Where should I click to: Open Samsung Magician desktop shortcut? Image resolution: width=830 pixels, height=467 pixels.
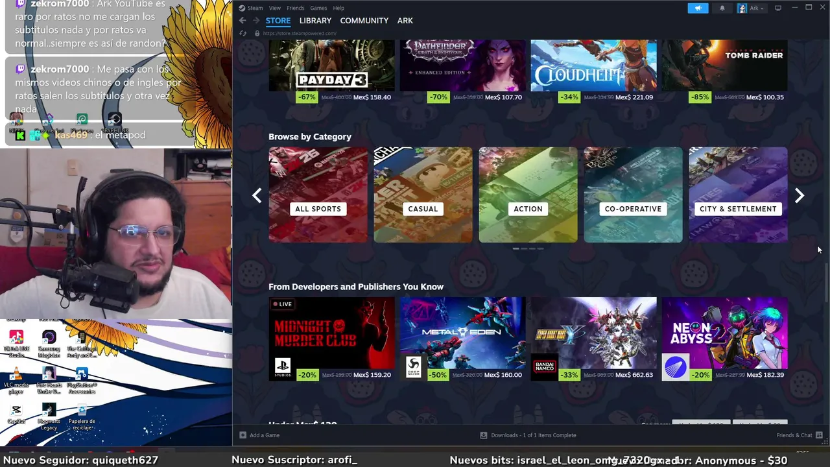(49, 344)
